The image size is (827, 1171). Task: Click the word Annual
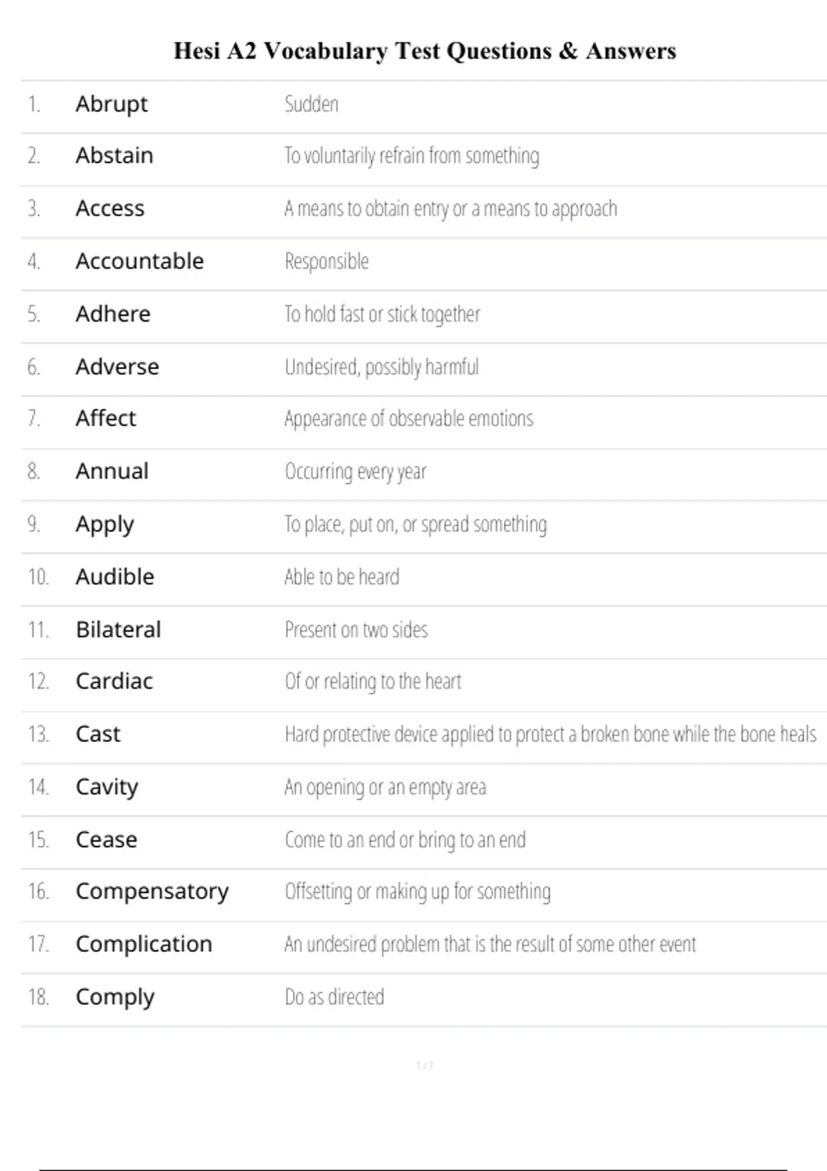[112, 471]
